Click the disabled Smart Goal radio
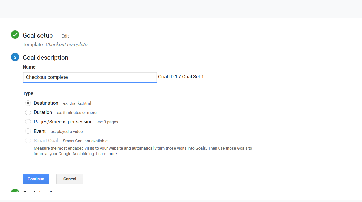Image resolution: width=362 pixels, height=202 pixels. click(28, 141)
